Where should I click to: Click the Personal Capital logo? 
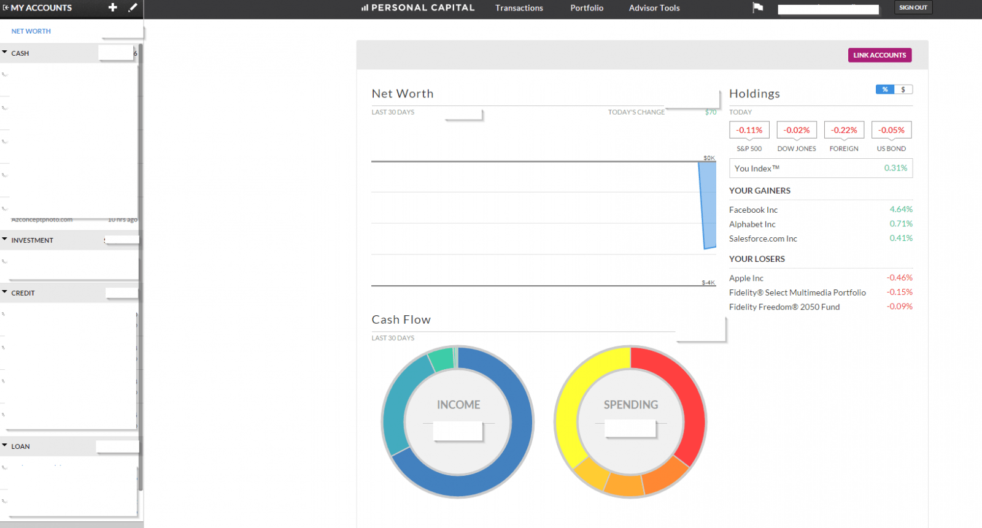(x=418, y=8)
